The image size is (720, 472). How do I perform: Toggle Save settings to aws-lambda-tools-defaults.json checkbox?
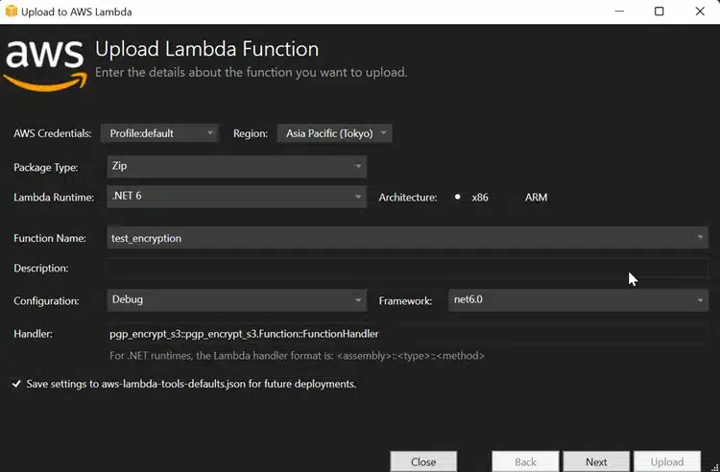16,384
